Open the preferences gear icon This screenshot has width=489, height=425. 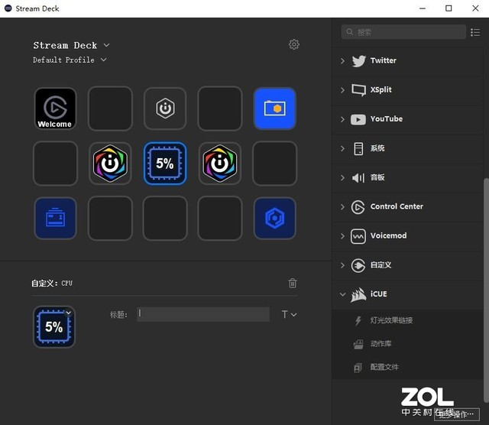[293, 44]
